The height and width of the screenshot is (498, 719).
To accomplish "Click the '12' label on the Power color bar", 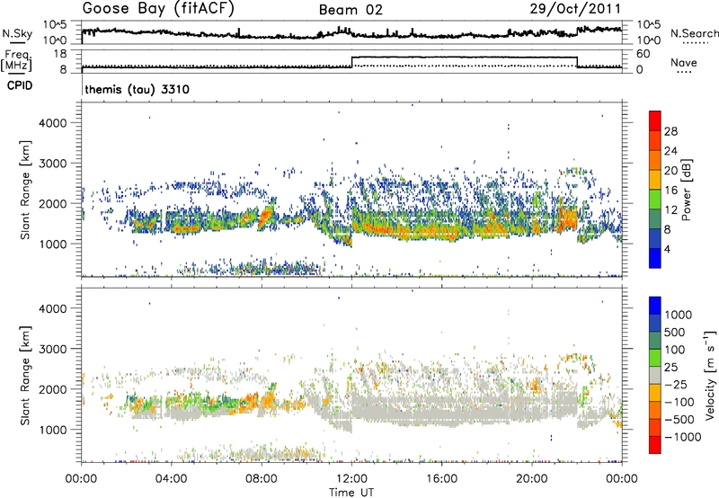I will (670, 210).
